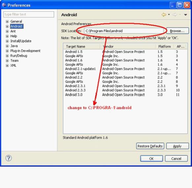
Task: Click the type filter text field
Action: tap(29, 15)
